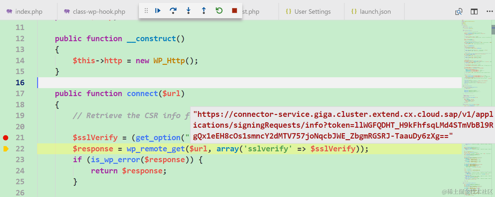Click $this->http on line 14
The height and width of the screenshot is (197, 495).
[x=98, y=61]
